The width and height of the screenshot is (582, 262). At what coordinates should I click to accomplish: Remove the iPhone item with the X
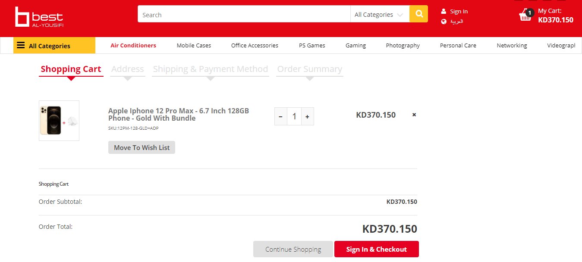coord(414,115)
